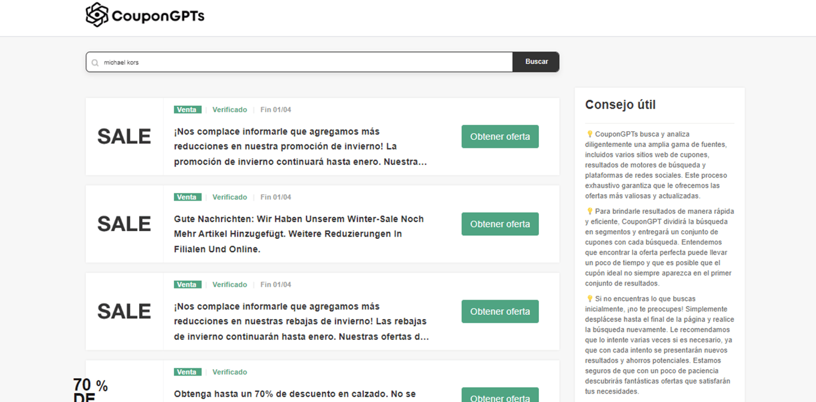Click Fin 01/04 date on promoción de invierno card
The width and height of the screenshot is (816, 402).
coord(276,110)
